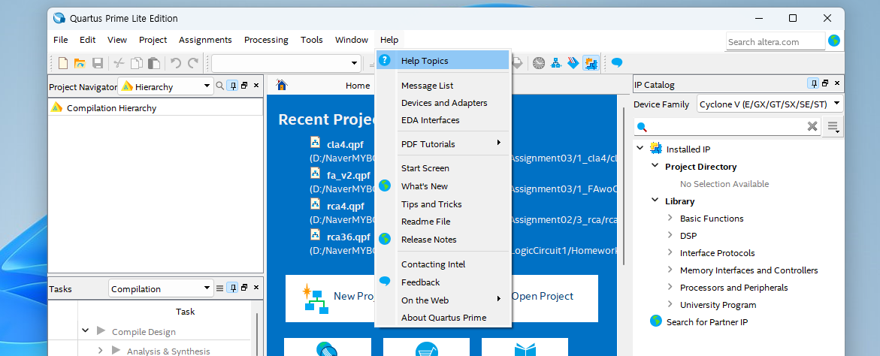
Task: Click the Undo arrow toolbar icon
Action: click(x=176, y=63)
